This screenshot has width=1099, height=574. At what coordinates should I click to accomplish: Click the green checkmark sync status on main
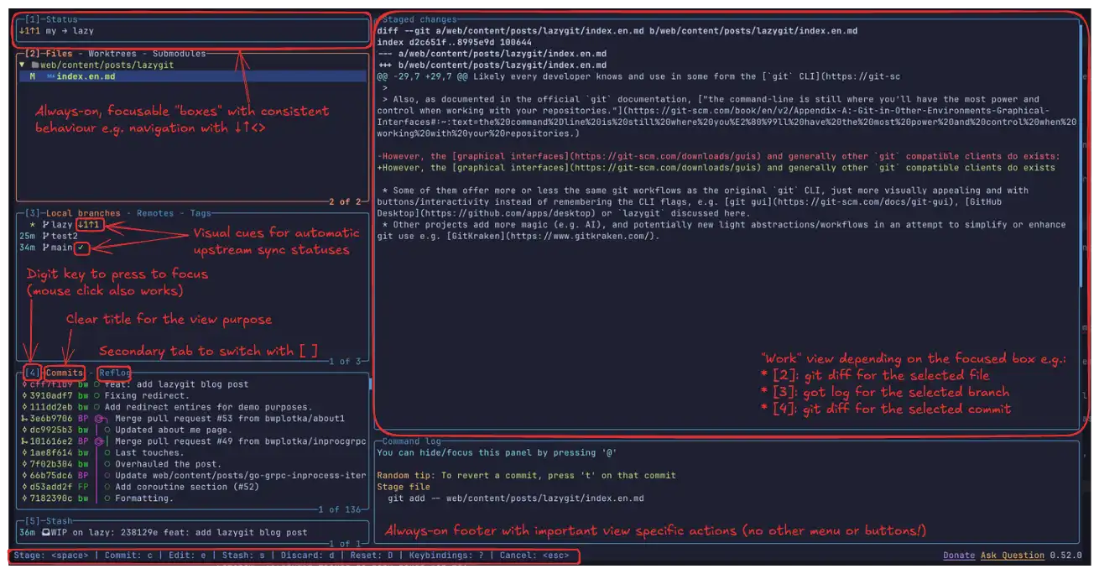[x=81, y=248]
